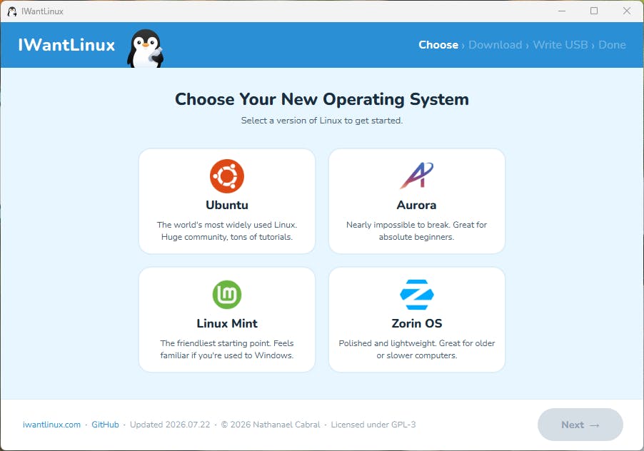Image resolution: width=644 pixels, height=451 pixels.
Task: Click the penguin mascot in header
Action: (x=146, y=49)
